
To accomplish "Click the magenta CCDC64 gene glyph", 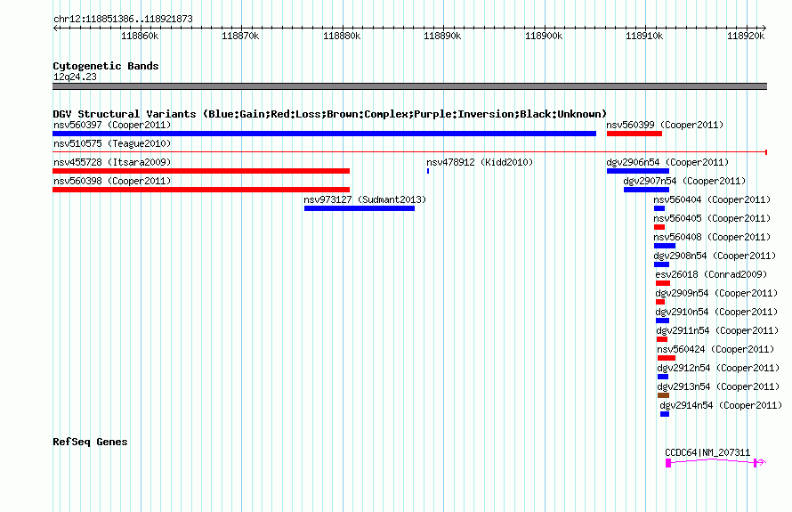I will click(x=716, y=462).
